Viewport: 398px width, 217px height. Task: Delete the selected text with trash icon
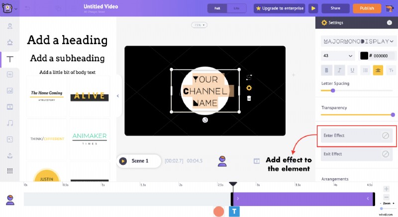click(x=249, y=98)
